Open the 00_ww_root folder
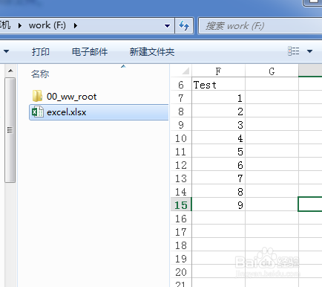 [64, 97]
